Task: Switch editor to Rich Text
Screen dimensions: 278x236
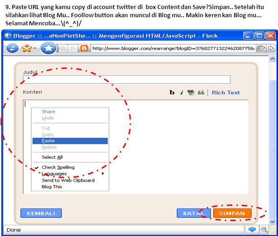Action: click(x=226, y=93)
